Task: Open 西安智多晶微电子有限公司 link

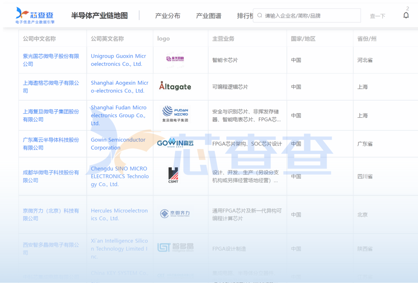Action: (51, 249)
